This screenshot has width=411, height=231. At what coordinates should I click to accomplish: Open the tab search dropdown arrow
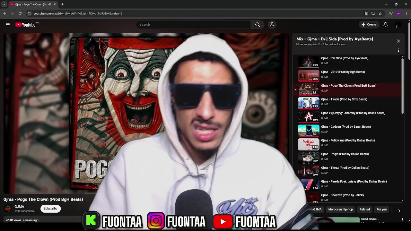click(4, 4)
